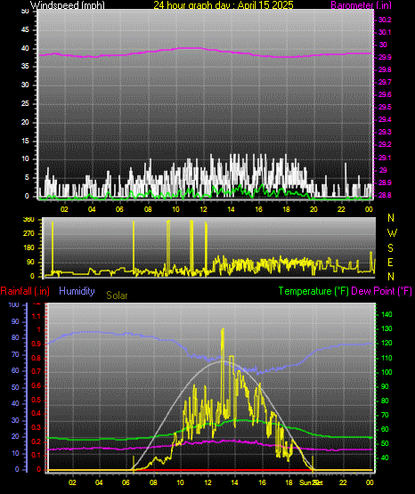Click the S compass direction label

pyautogui.click(x=390, y=248)
